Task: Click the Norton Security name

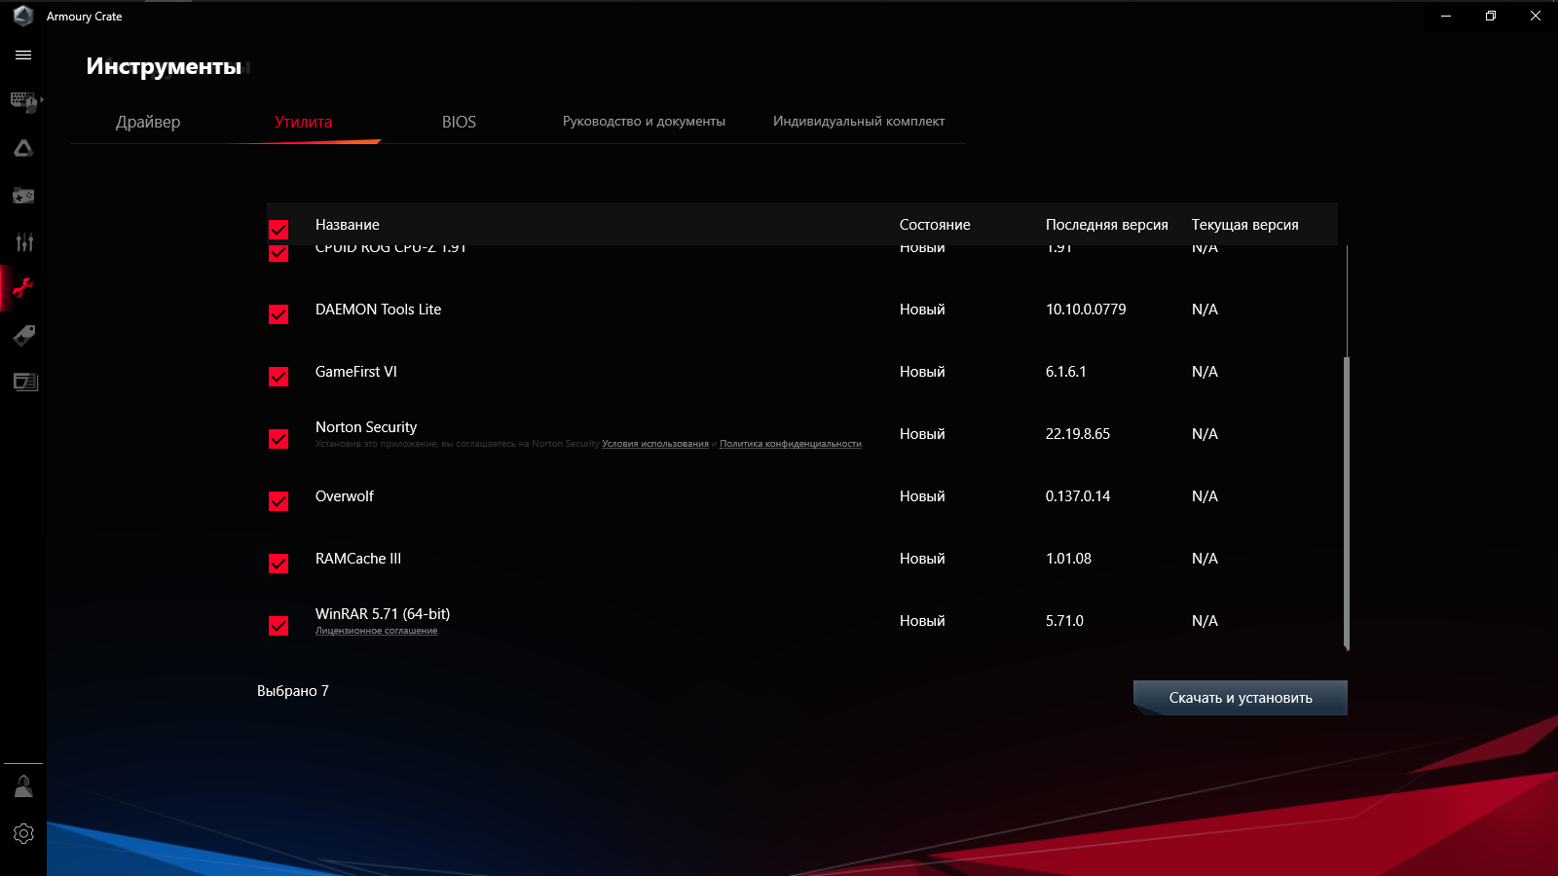Action: point(366,427)
